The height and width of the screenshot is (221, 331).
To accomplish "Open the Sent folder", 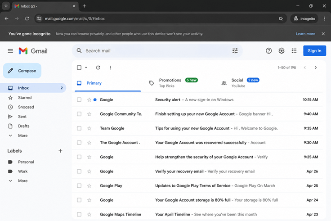I will point(22,117).
